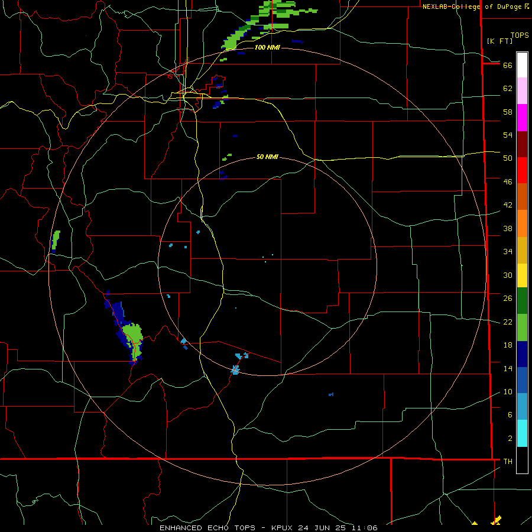Click the KPUX radar site identifier
532x532 pixels.
(x=284, y=528)
